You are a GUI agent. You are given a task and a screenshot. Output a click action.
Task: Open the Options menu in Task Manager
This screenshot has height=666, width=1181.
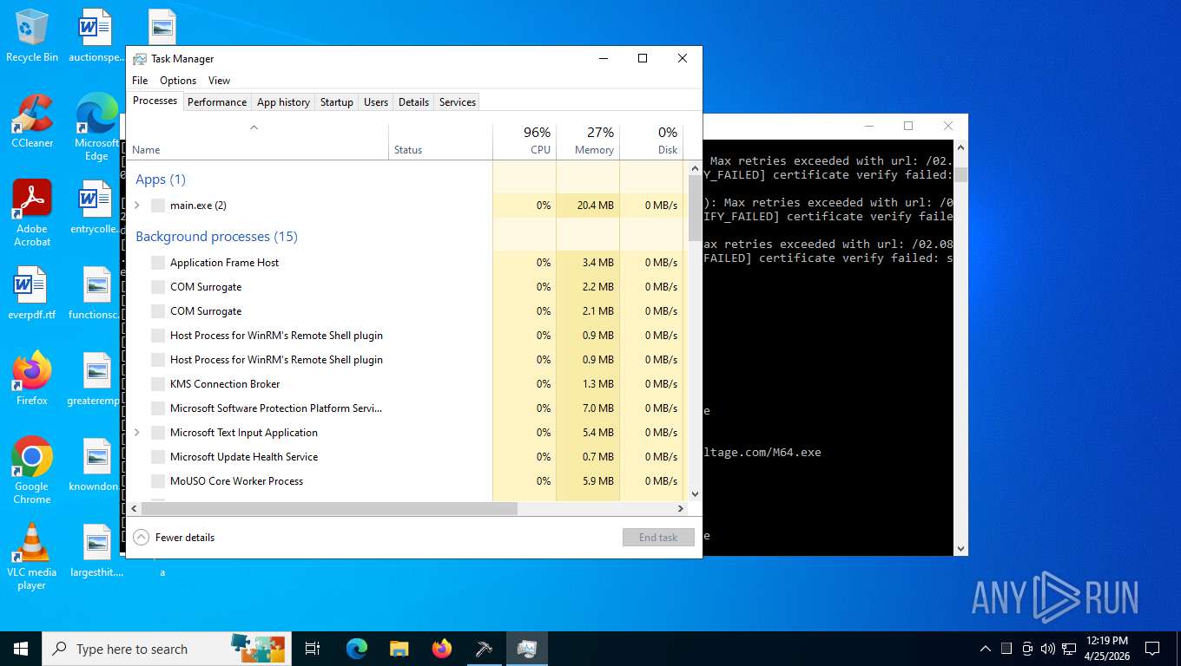point(178,81)
